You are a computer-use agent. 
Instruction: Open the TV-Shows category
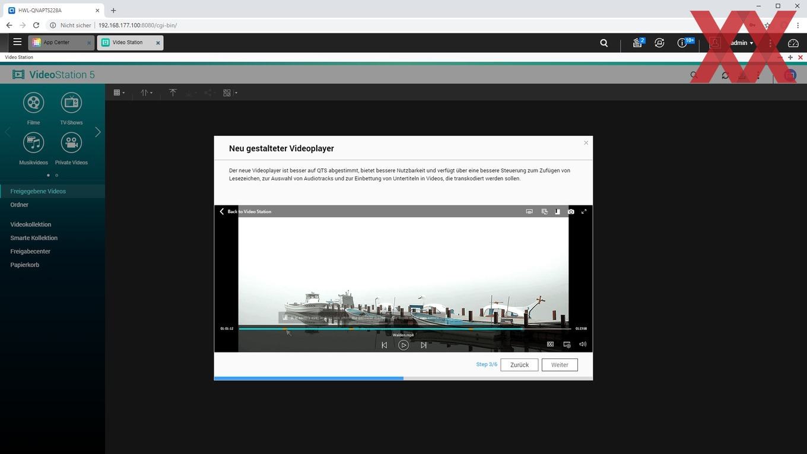pos(71,107)
